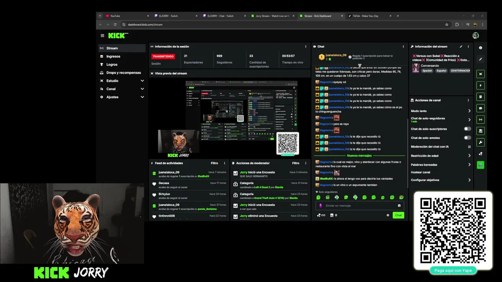502x282 pixels.
Task: Select Stream in the left sidebar
Action: click(122, 48)
